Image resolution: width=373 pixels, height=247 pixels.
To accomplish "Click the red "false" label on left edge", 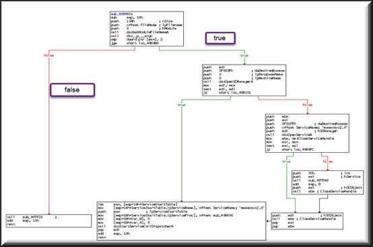I will click(x=48, y=55).
